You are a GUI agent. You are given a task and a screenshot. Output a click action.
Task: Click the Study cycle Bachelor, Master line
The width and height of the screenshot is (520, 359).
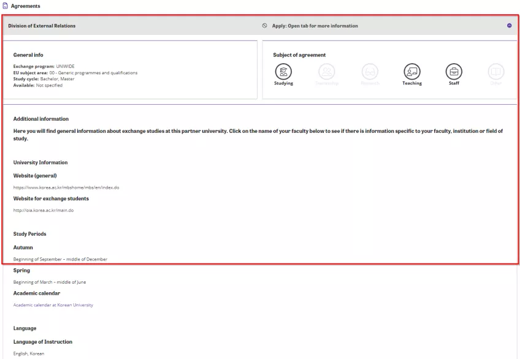(x=44, y=79)
